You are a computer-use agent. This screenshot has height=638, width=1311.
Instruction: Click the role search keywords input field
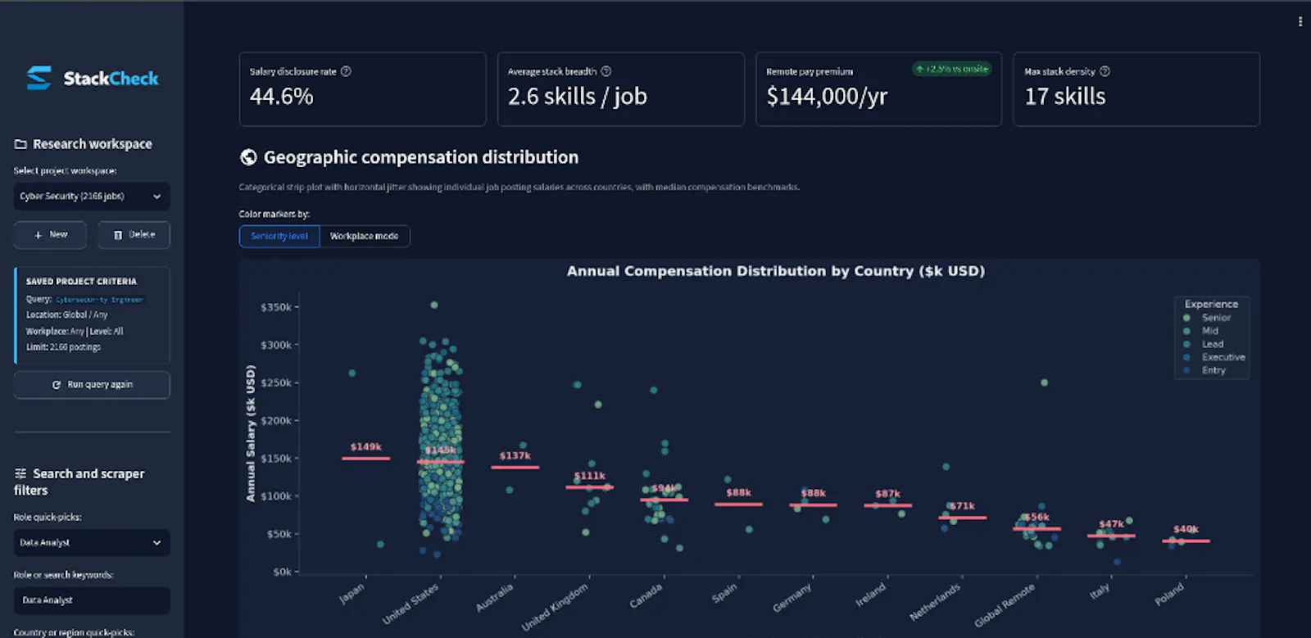click(x=92, y=600)
